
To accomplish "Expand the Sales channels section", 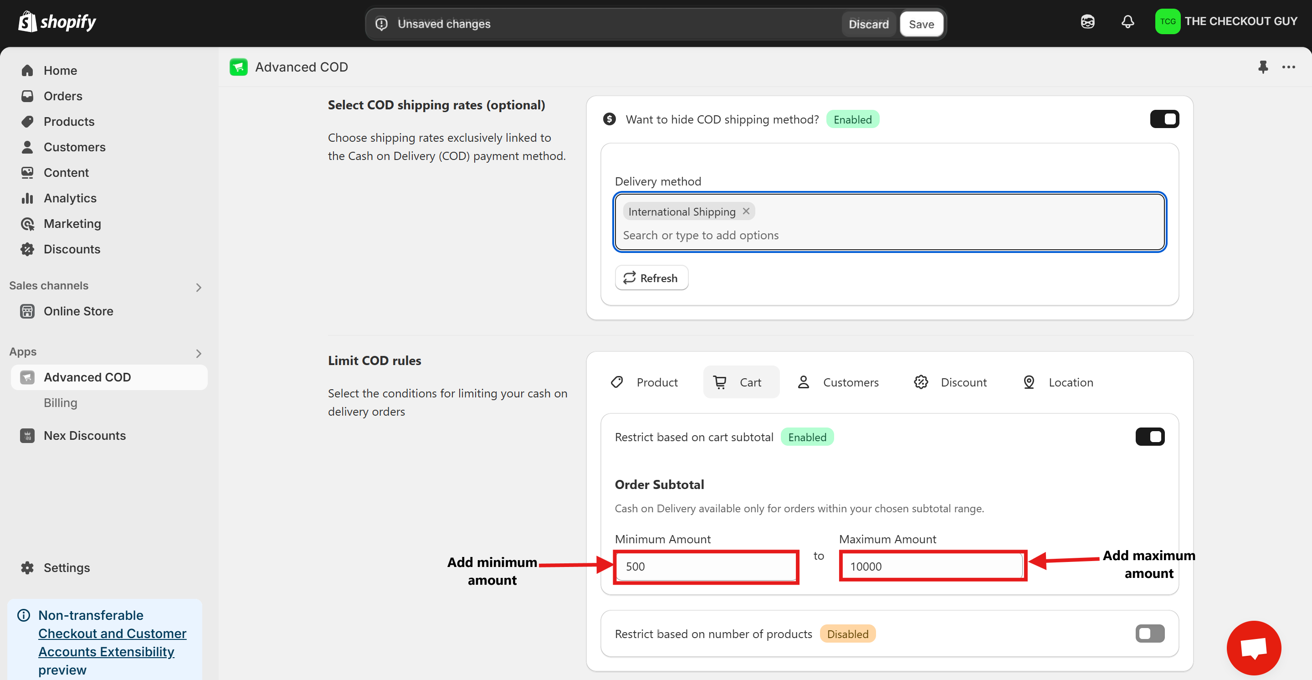I will (x=199, y=287).
